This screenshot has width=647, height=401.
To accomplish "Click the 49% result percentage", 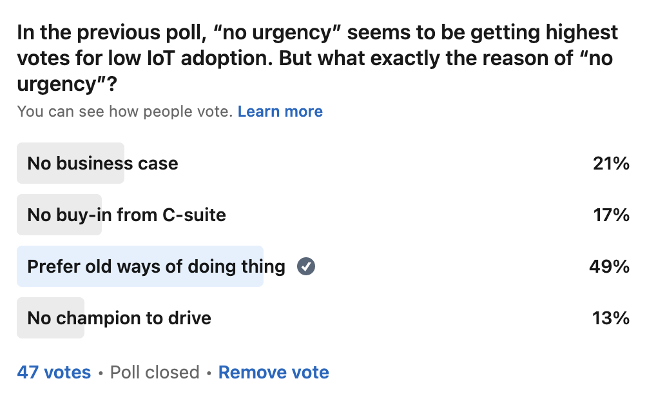I will [610, 266].
